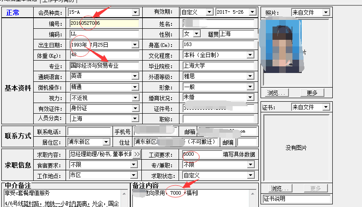362x207 pixels.
Task: Click the 姓名 input field
Action: (x=218, y=23)
